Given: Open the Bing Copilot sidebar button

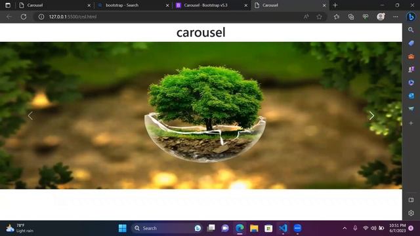Looking at the screenshot, I should click(x=411, y=16).
